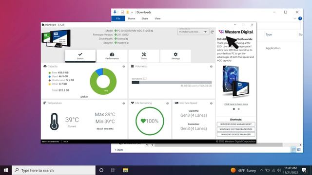Show hidden system tray icons

click(x=261, y=170)
